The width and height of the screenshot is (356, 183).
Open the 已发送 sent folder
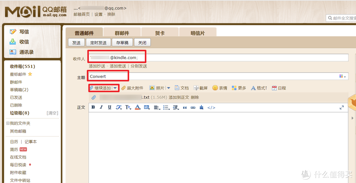pyautogui.click(x=16, y=98)
